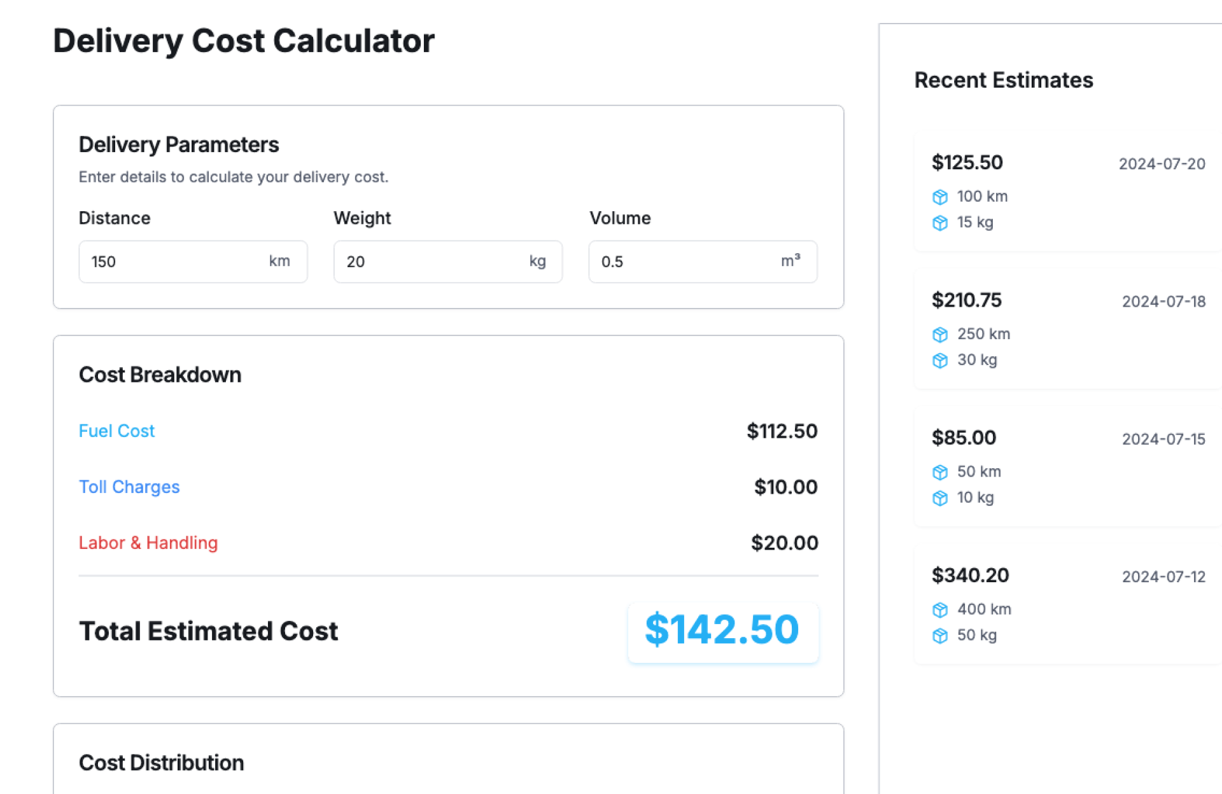Click package icon next to 250 km

(x=940, y=334)
